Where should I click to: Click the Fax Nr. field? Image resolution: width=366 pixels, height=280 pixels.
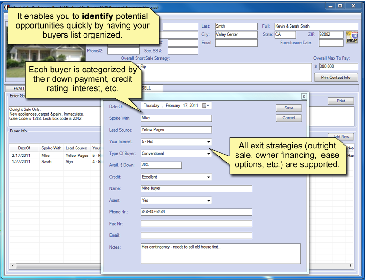point(196,224)
